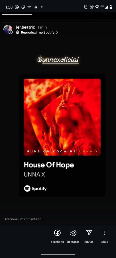Expand the Reproduzir no Spotify chevron

(57, 32)
